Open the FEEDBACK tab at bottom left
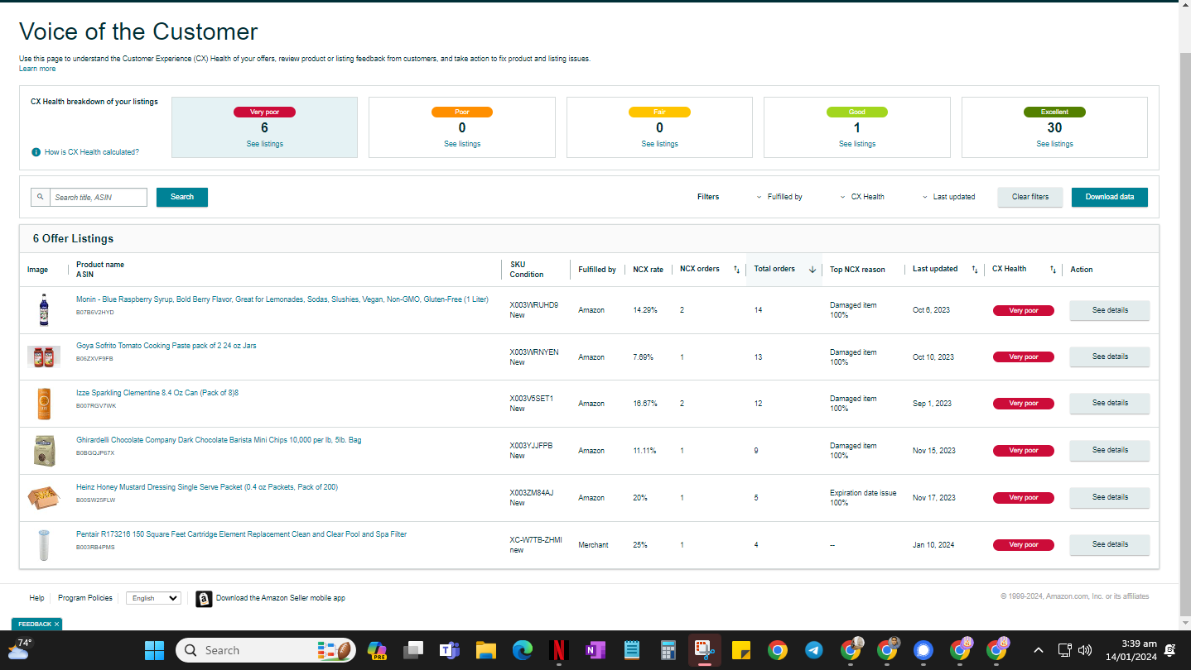 35,625
